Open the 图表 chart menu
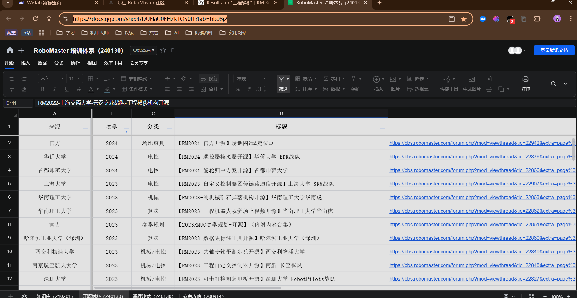Screen dimensions: 577x298 pos(418,79)
